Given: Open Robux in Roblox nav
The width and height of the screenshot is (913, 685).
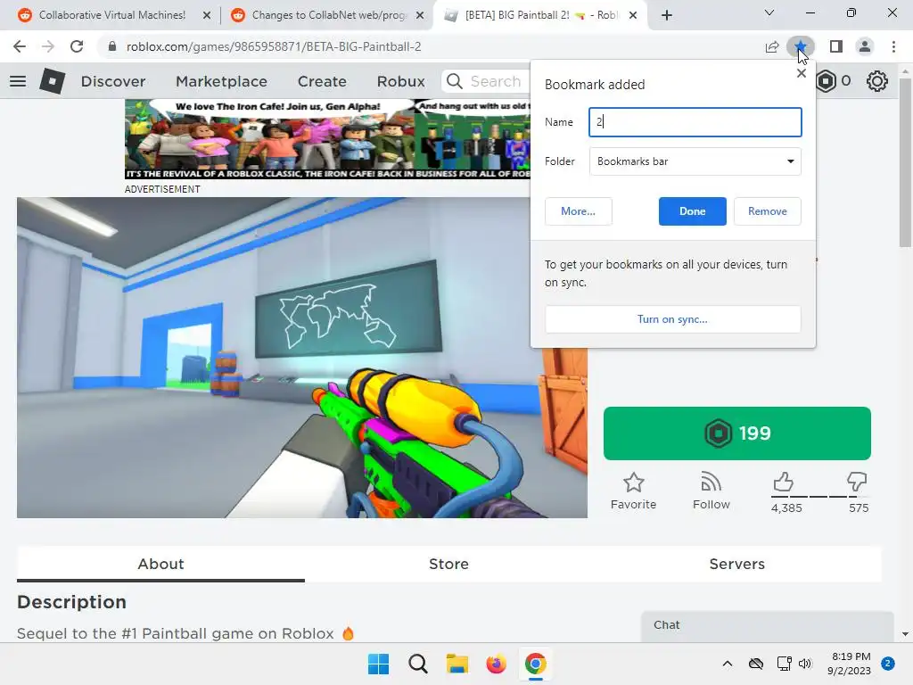Looking at the screenshot, I should point(400,81).
